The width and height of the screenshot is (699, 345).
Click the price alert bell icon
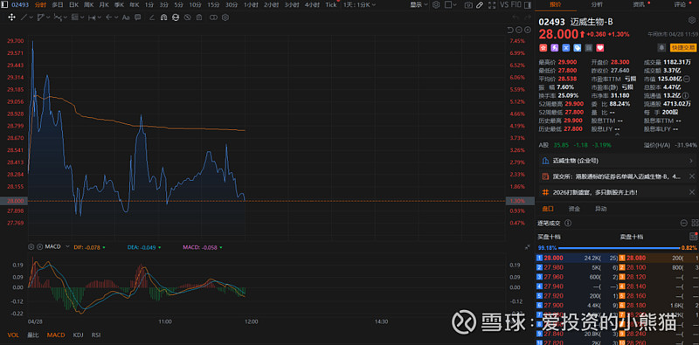click(x=661, y=47)
